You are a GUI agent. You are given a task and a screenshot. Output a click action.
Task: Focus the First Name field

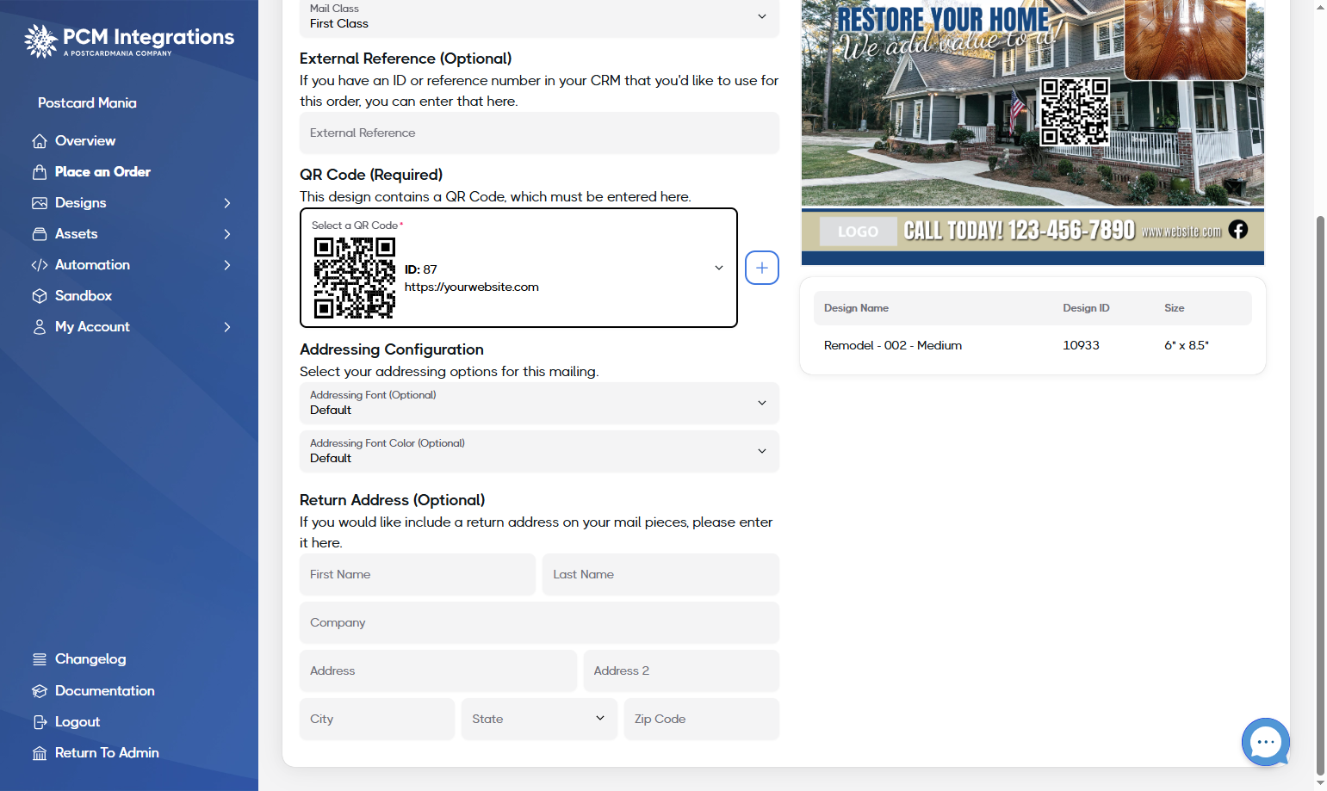pyautogui.click(x=418, y=574)
